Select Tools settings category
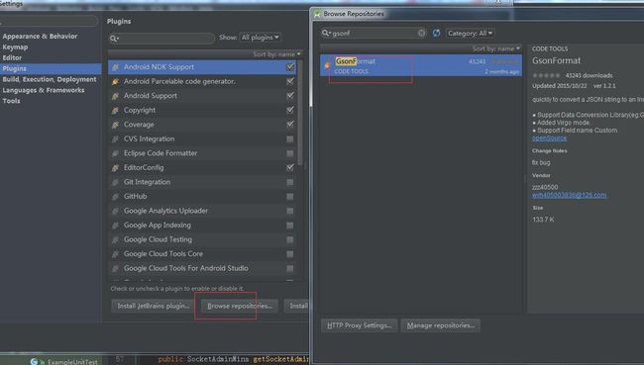This screenshot has width=644, height=365. pos(11,101)
